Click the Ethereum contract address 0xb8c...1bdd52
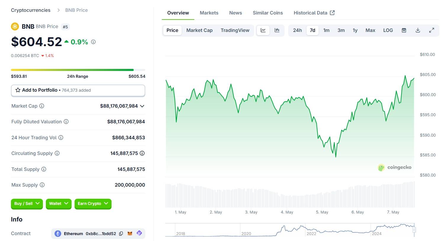This screenshot has width=442, height=241. 101,234
